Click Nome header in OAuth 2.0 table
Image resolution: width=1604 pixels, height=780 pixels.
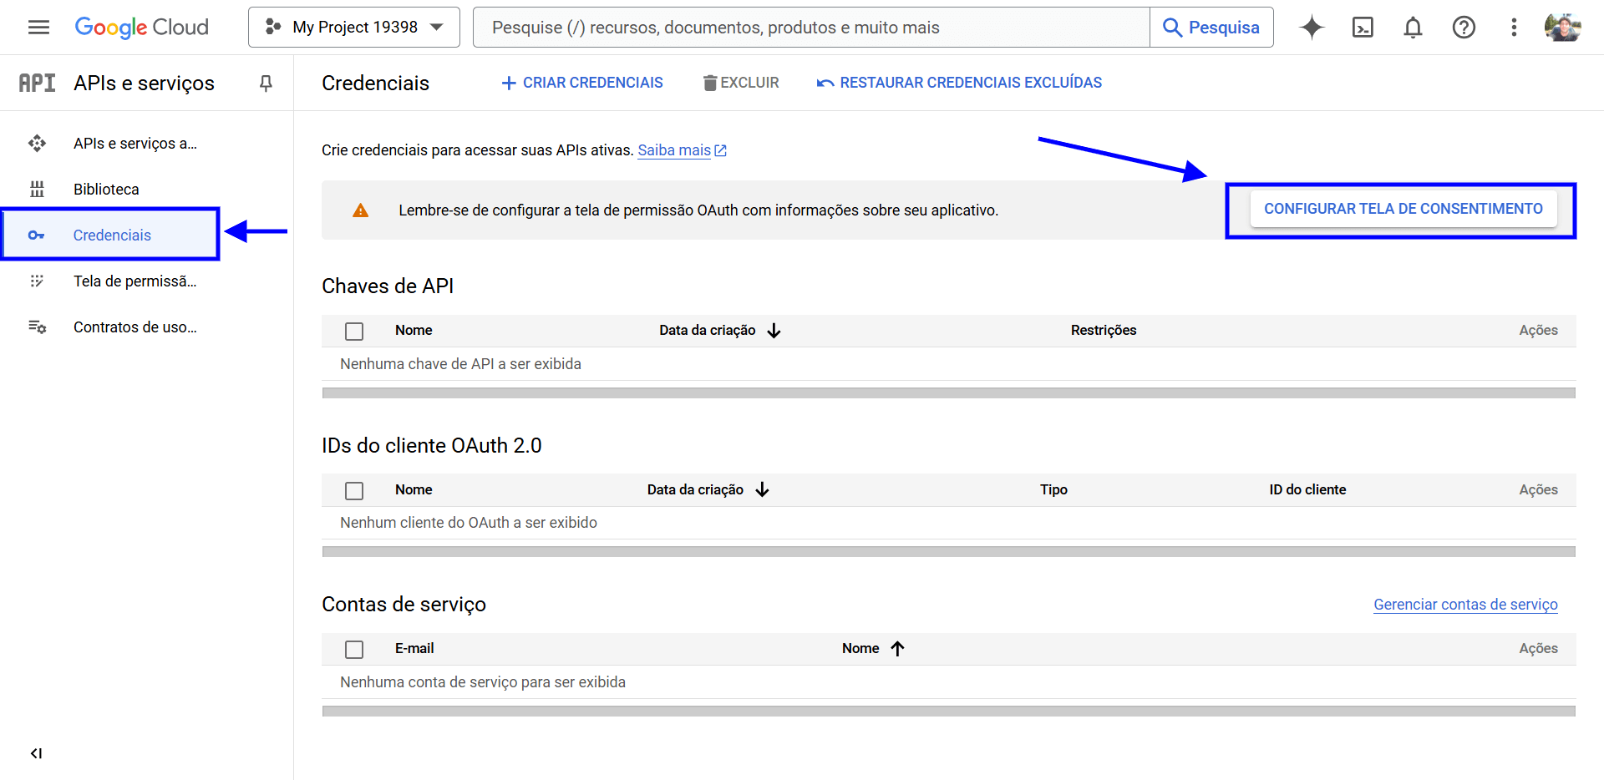tap(414, 489)
